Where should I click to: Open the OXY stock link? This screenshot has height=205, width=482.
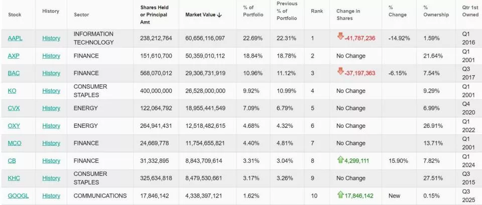point(14,126)
